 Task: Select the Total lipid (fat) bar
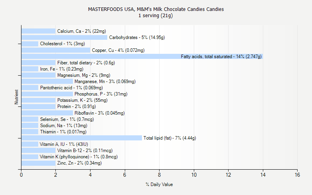[82, 138]
